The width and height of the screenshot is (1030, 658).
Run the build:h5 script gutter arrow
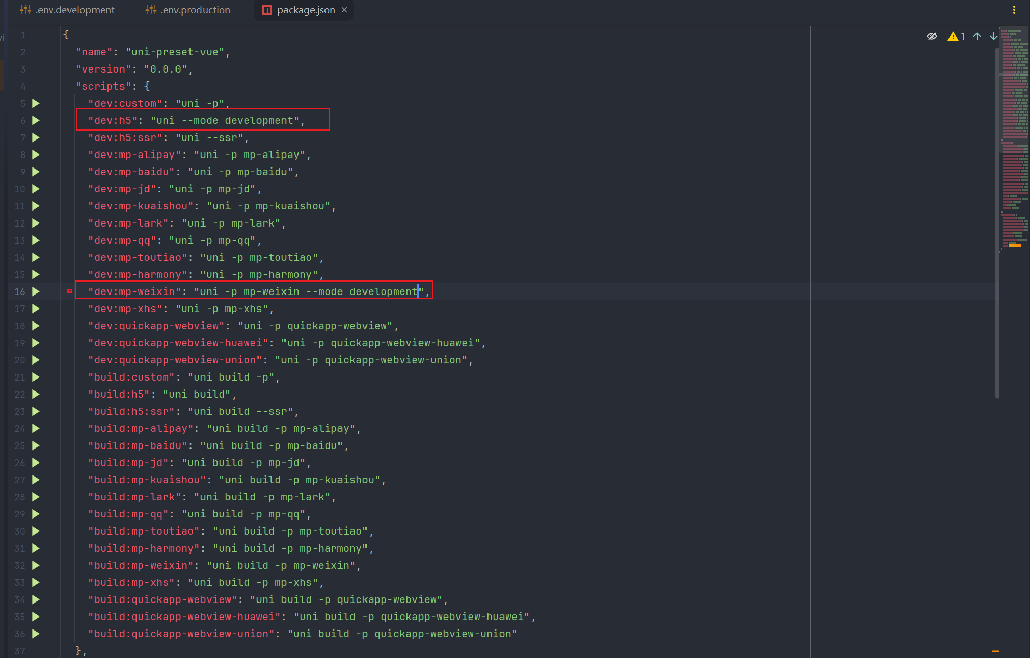[36, 394]
